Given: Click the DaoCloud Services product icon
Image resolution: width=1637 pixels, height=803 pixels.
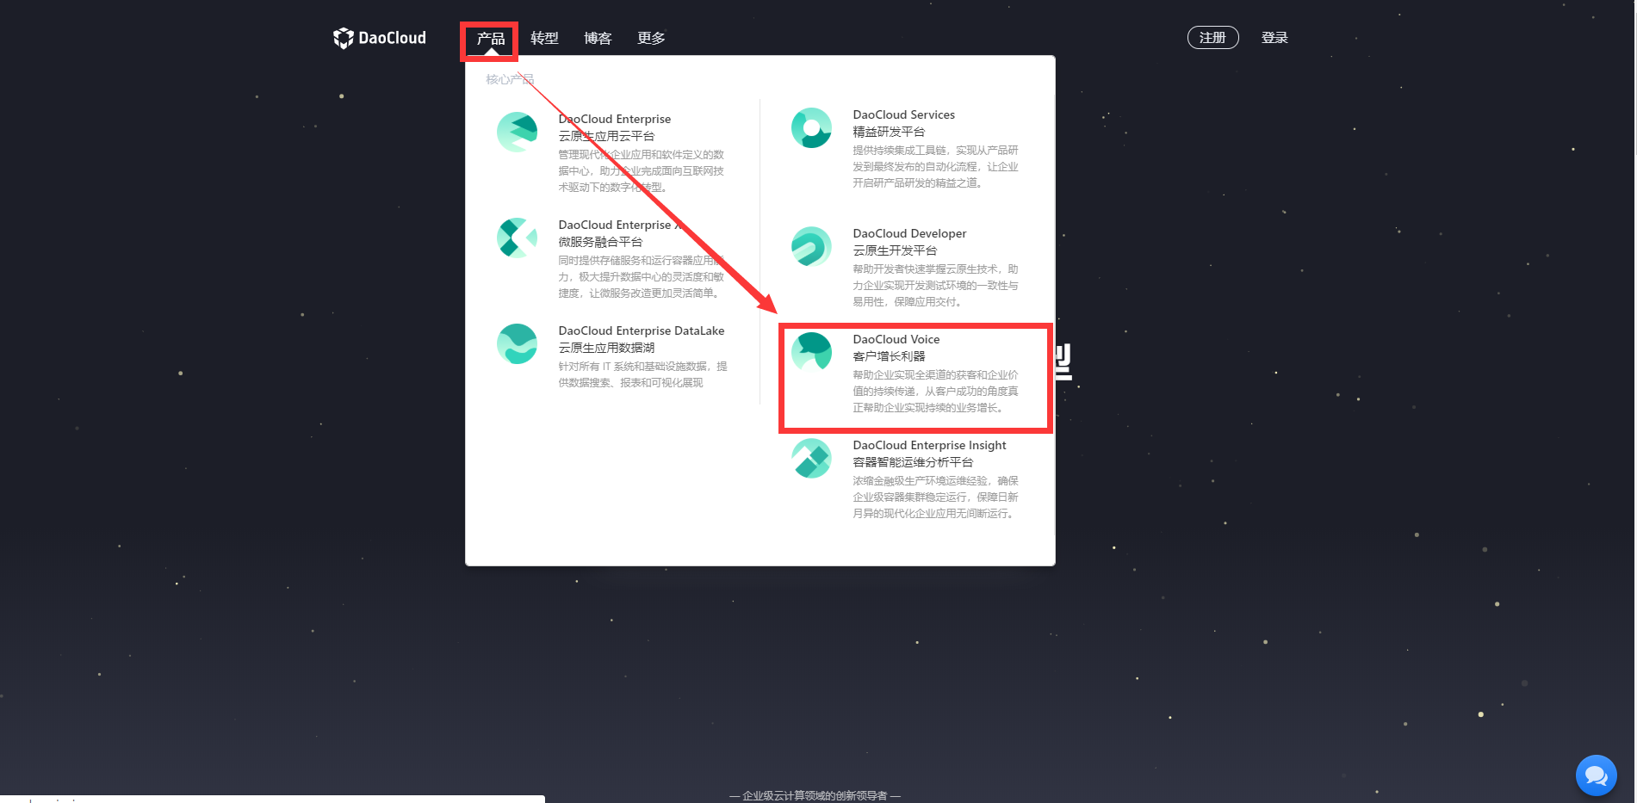Looking at the screenshot, I should coord(811,127).
